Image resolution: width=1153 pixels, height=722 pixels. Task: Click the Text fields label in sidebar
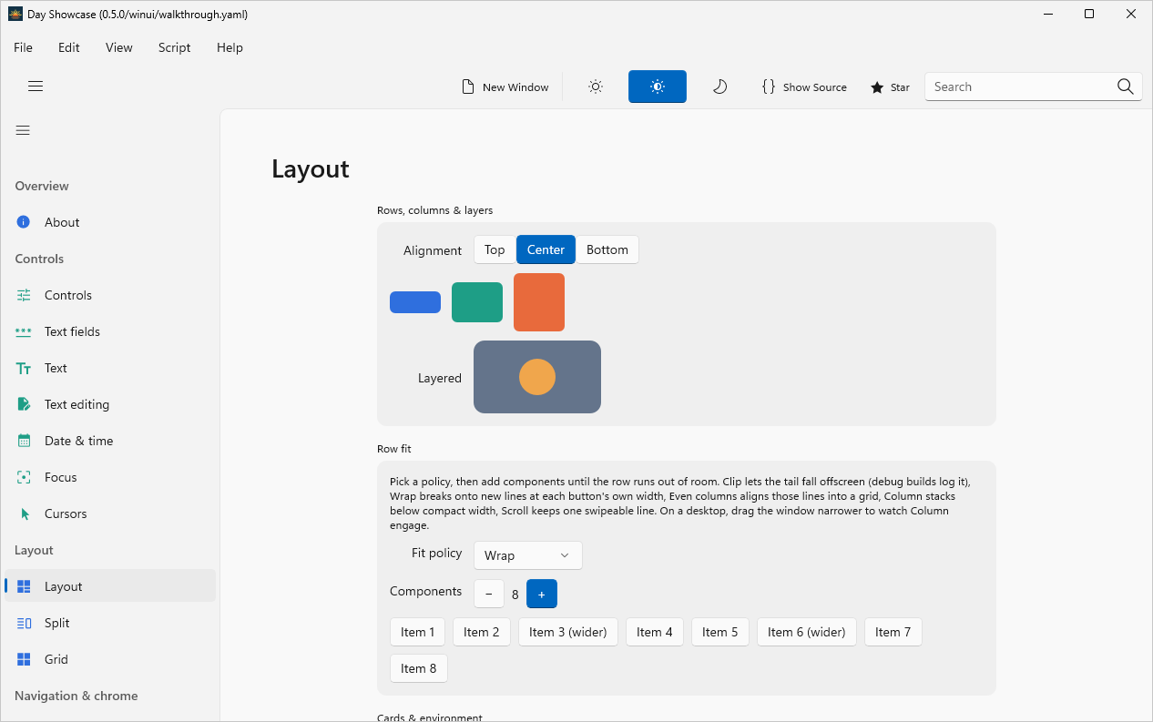[73, 331]
